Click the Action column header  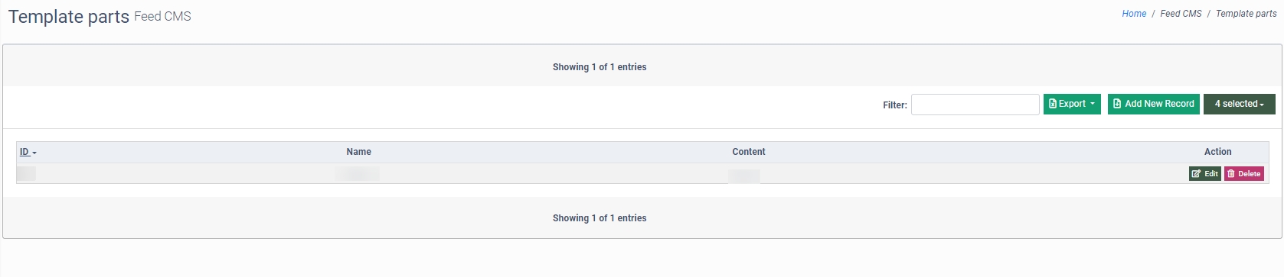point(1217,152)
